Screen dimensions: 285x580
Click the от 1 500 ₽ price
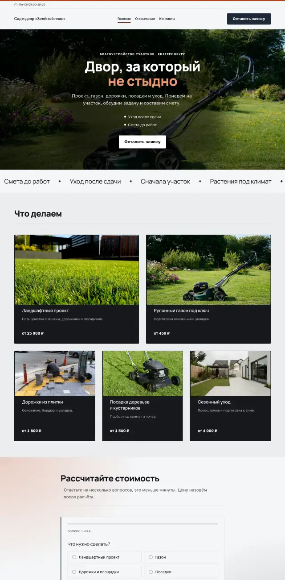click(x=119, y=431)
